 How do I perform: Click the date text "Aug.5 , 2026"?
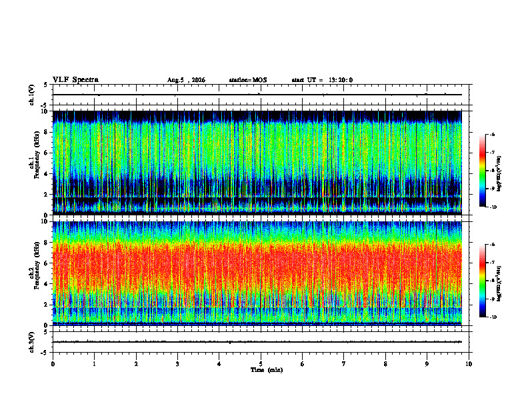coord(186,80)
